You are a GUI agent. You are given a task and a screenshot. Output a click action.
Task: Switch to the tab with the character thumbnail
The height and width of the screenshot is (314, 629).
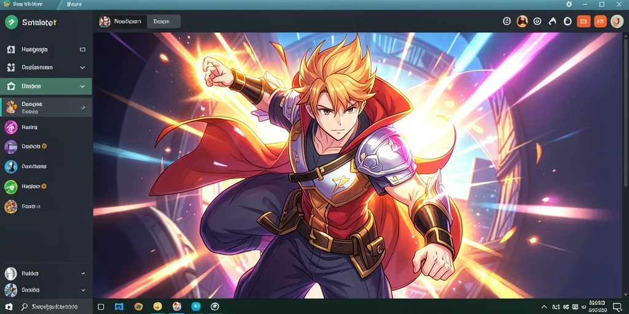[122, 21]
